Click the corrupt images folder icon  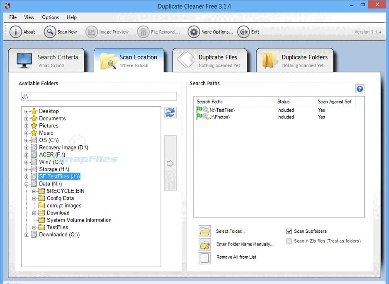[x=41, y=205]
